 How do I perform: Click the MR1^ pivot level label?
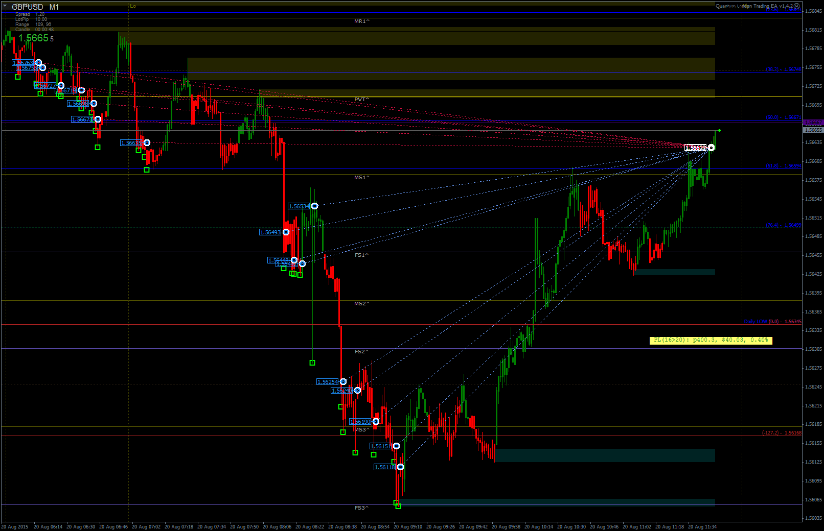(x=362, y=21)
